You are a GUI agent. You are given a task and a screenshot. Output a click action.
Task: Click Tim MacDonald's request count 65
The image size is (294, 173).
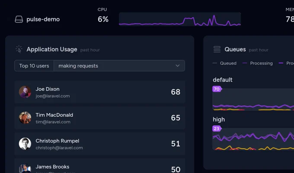pyautogui.click(x=176, y=118)
